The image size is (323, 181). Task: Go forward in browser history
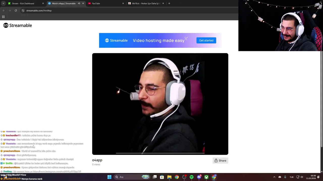tap(10, 11)
